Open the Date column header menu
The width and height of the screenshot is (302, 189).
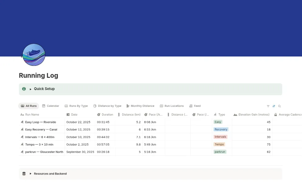(x=80, y=115)
